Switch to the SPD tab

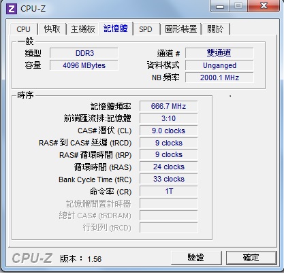click(x=146, y=29)
